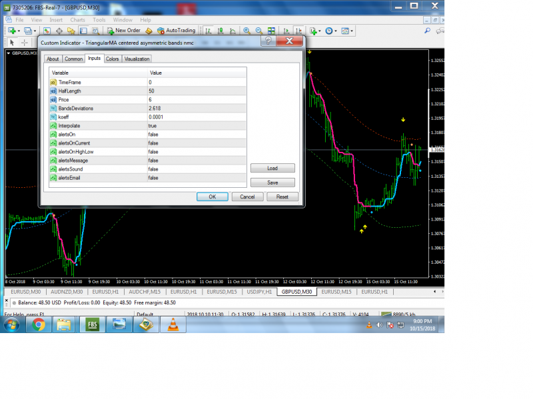The image size is (533, 399).
Task: Click the New Order toolbar button
Action: pyautogui.click(x=124, y=31)
